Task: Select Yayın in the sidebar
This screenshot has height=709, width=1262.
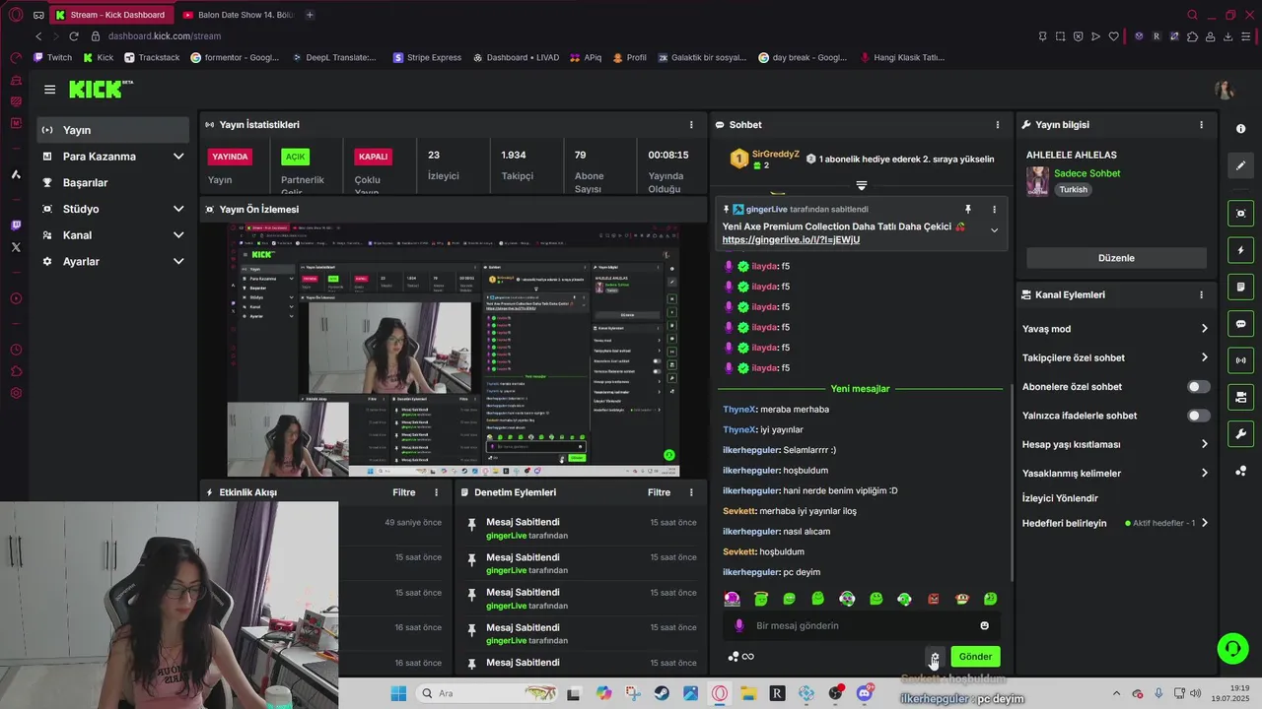Action: [x=113, y=130]
